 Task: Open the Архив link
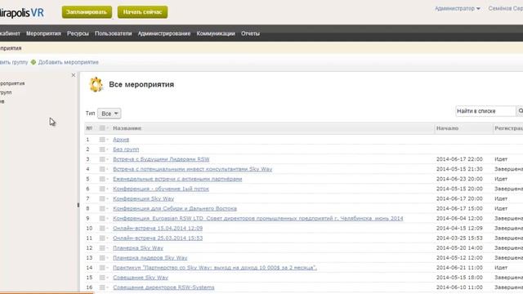click(x=121, y=140)
